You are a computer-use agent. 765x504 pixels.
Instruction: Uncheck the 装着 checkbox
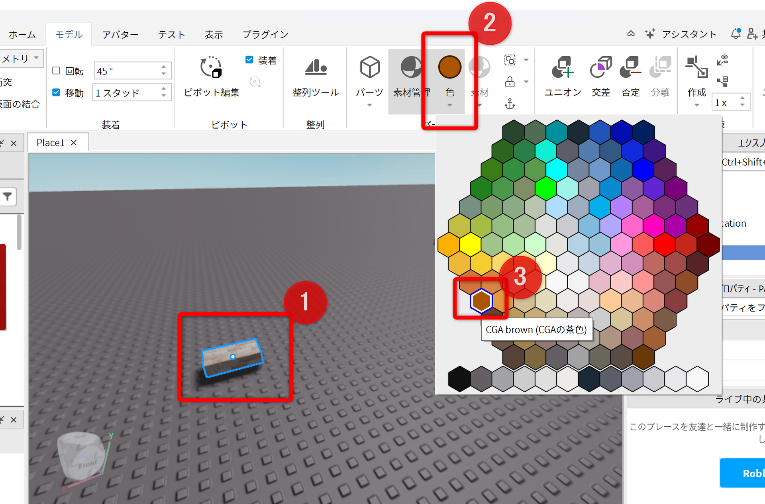[x=249, y=60]
